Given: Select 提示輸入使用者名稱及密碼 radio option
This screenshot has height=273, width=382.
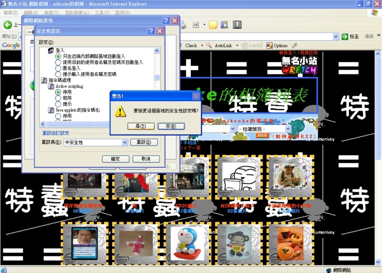Looking at the screenshot, I should pos(58,74).
